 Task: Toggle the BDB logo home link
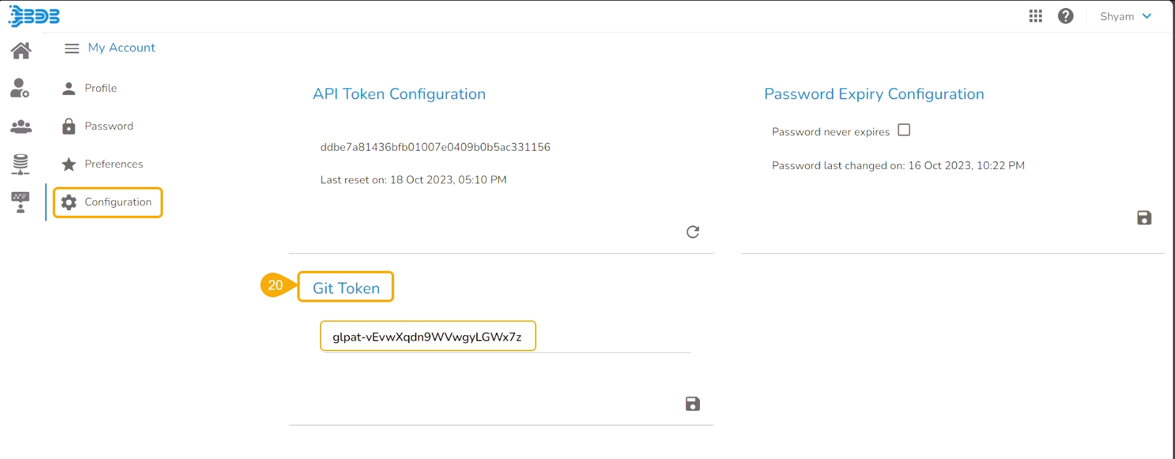pyautogui.click(x=34, y=17)
